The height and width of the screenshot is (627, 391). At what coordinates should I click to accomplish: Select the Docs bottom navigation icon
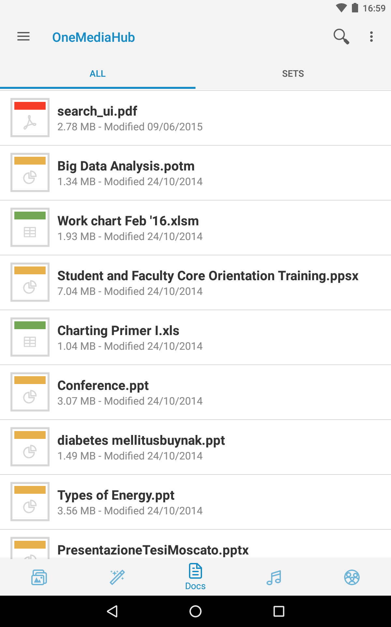(195, 577)
